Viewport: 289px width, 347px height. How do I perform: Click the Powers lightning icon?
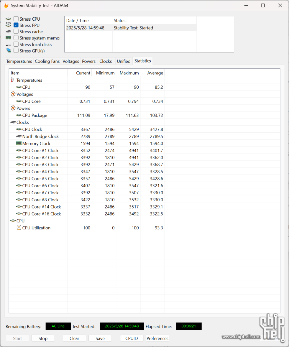13,108
